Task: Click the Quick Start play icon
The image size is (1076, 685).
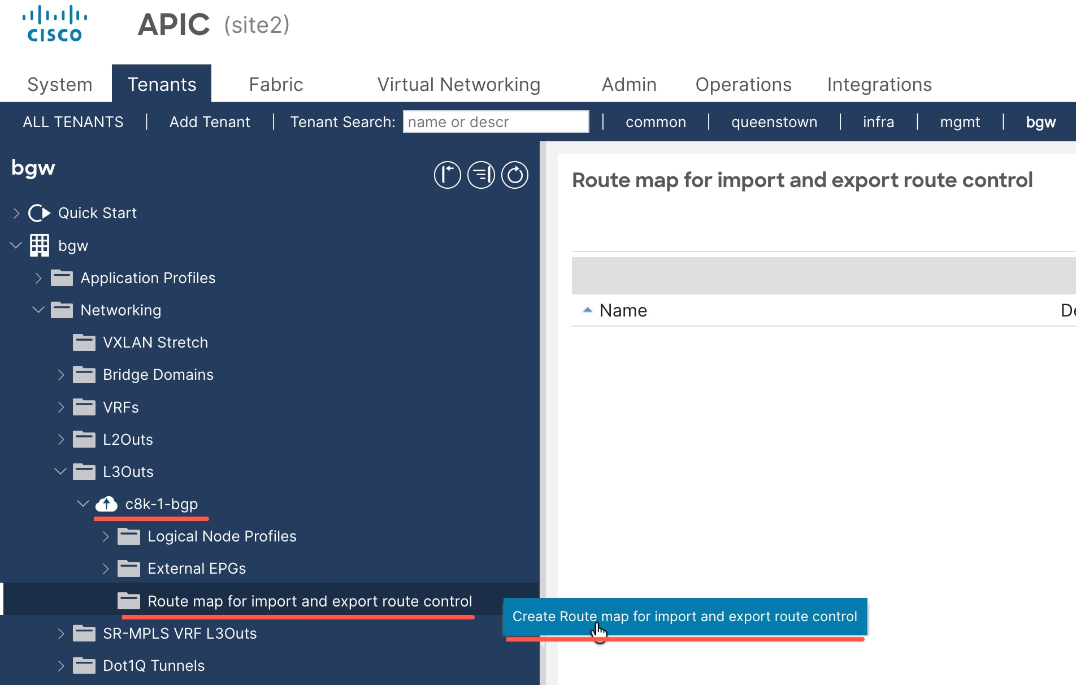Action: coord(40,213)
